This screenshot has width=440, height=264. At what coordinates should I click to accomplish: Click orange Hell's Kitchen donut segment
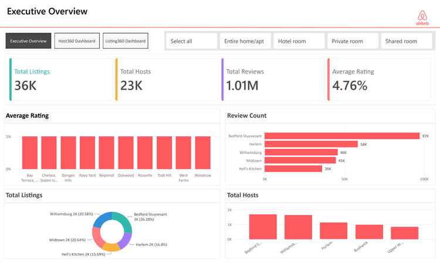[111, 247]
